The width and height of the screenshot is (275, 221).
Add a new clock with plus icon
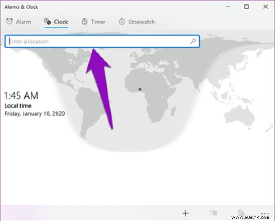[x=186, y=213]
